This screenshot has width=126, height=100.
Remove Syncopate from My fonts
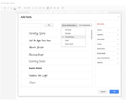118,58
